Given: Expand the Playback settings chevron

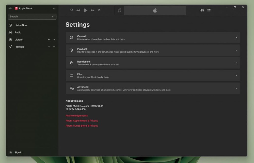Looking at the screenshot, I should [236, 50].
